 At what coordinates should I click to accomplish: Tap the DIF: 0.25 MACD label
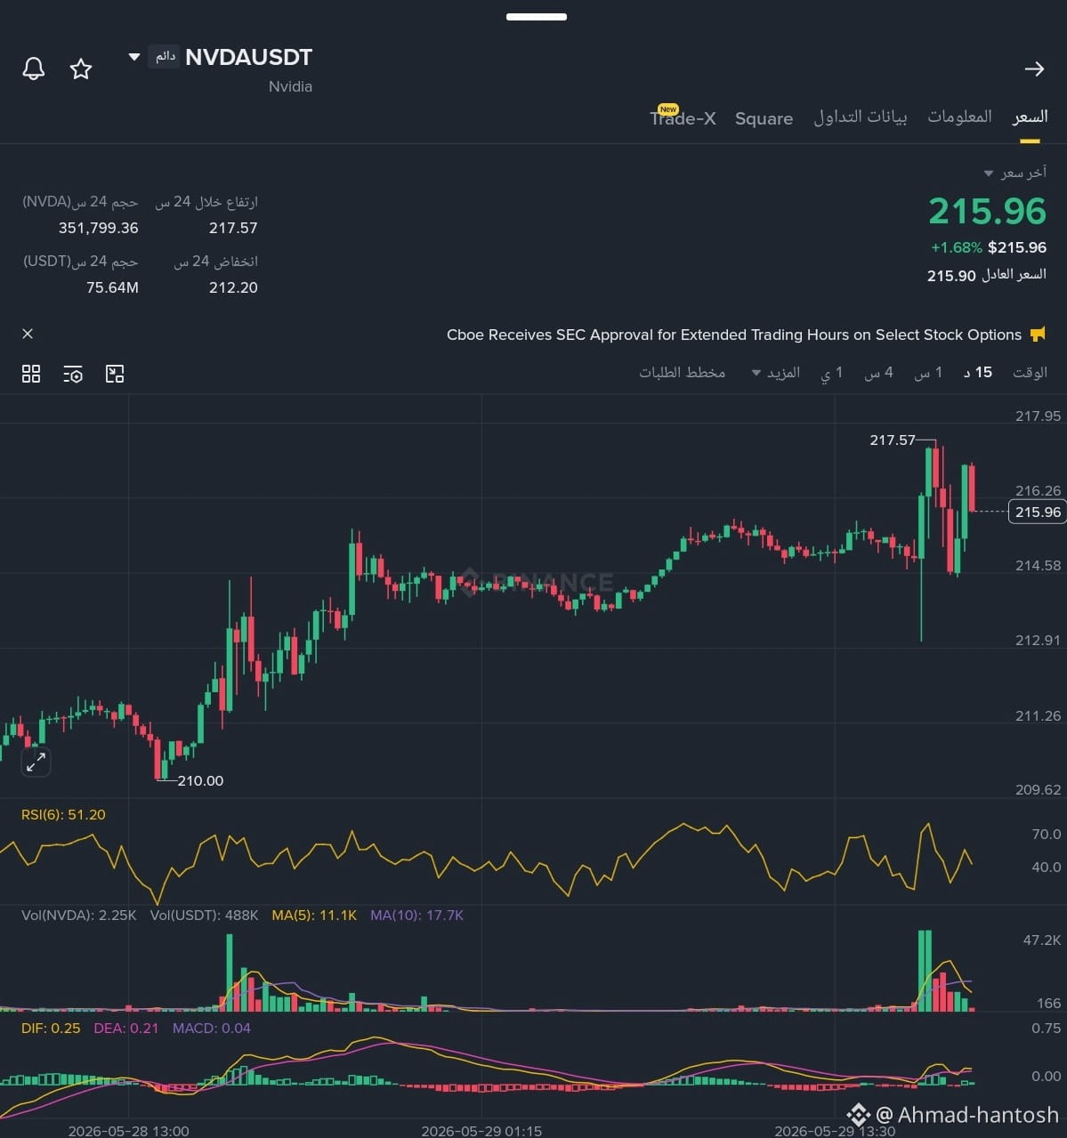point(51,1028)
